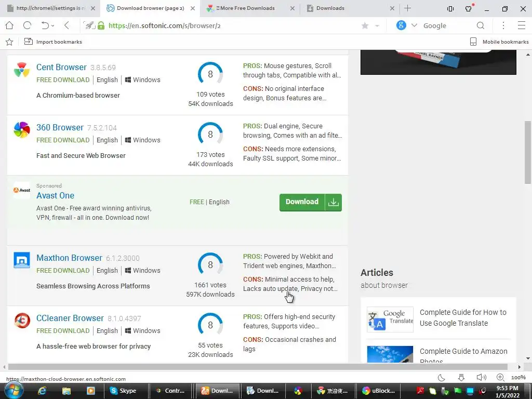
Task: Open Mobile bookmarks
Action: [x=499, y=42]
